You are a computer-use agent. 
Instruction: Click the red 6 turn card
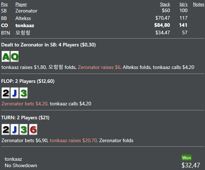point(33,129)
